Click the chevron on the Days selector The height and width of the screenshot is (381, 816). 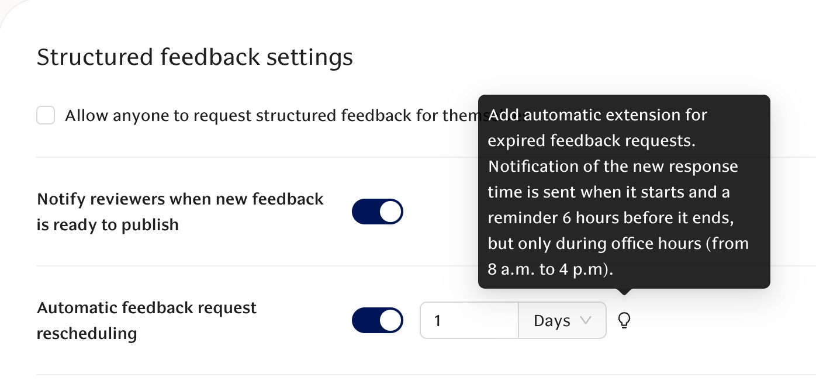(586, 320)
